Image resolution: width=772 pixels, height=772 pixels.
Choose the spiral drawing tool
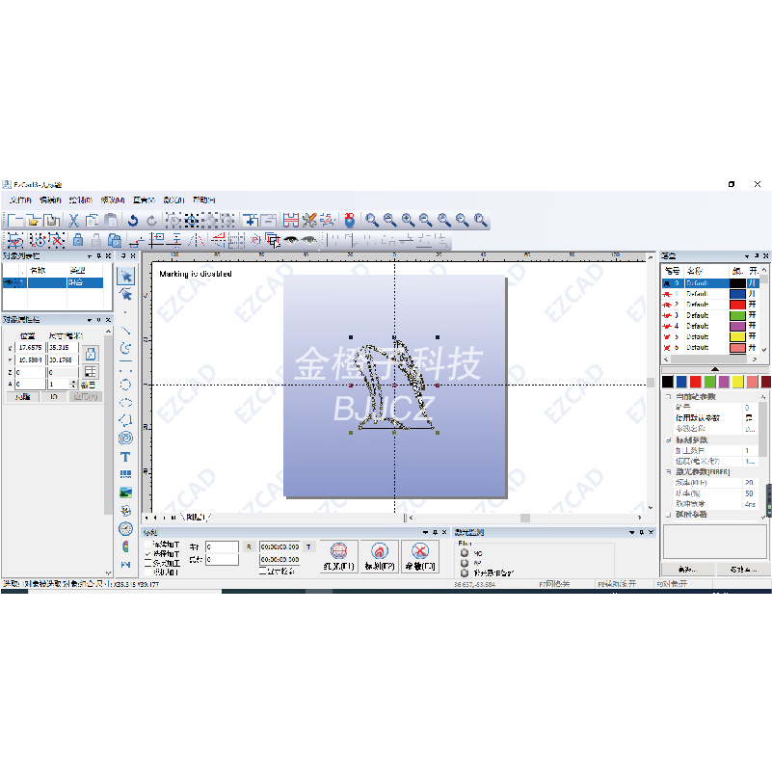coord(125,438)
